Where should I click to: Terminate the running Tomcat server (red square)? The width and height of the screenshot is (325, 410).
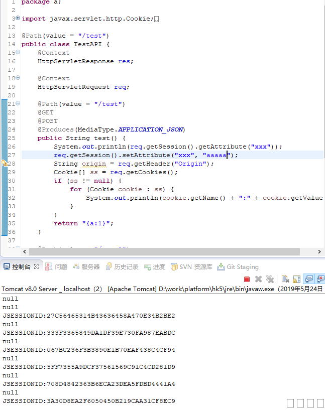click(x=247, y=279)
